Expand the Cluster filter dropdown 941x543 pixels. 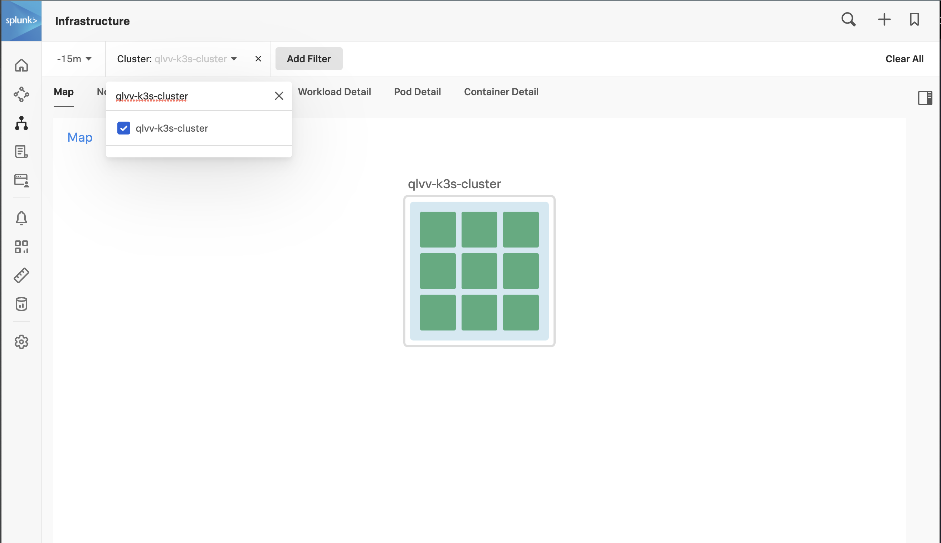click(x=234, y=59)
